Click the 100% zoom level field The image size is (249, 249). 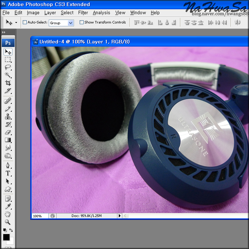point(39,216)
